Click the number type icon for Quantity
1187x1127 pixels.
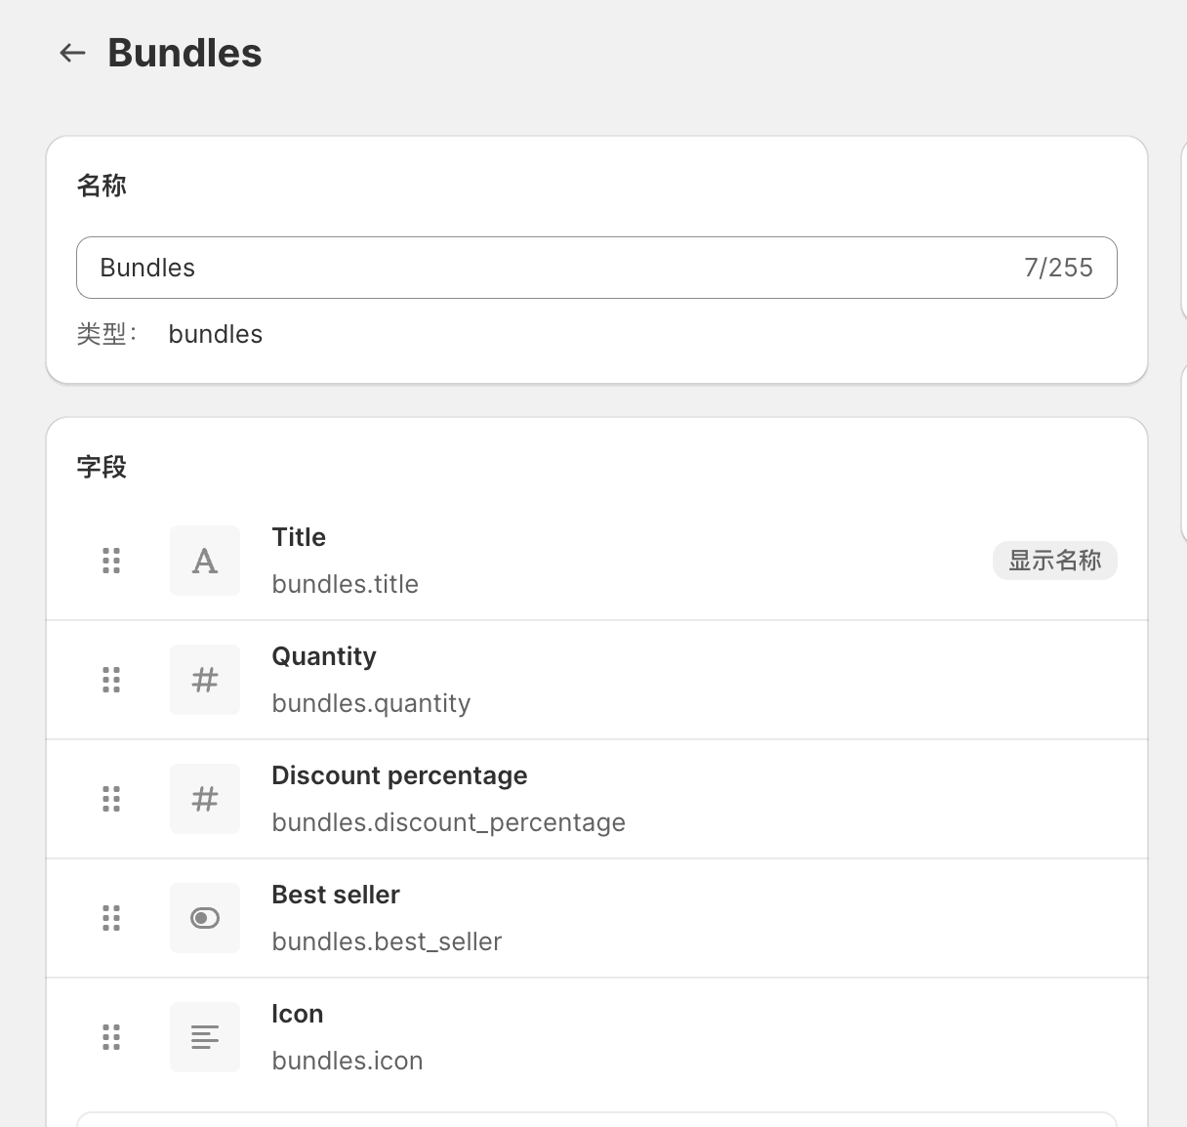click(205, 680)
